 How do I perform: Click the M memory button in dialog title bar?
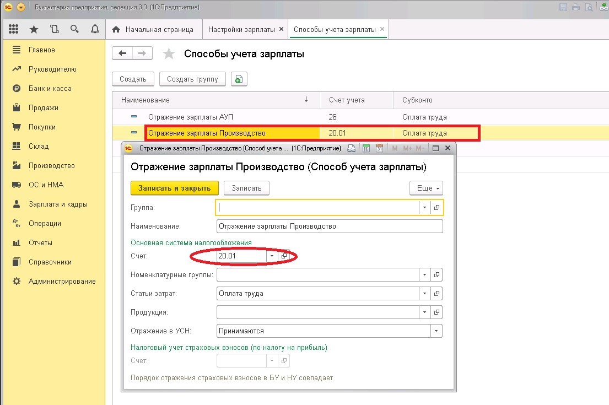pos(395,148)
